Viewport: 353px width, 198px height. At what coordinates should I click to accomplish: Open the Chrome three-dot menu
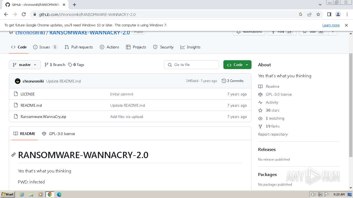347,14
